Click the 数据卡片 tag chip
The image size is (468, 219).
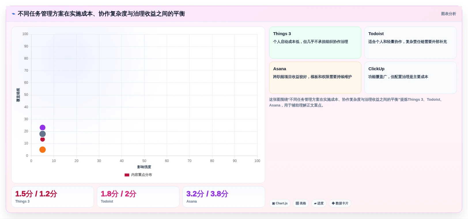pyautogui.click(x=340, y=203)
